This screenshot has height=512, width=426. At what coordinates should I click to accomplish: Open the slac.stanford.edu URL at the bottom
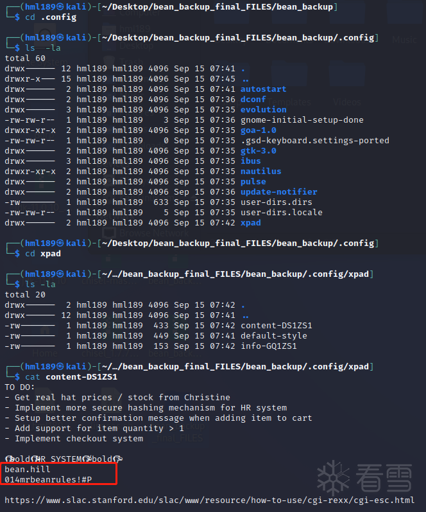tap(209, 500)
